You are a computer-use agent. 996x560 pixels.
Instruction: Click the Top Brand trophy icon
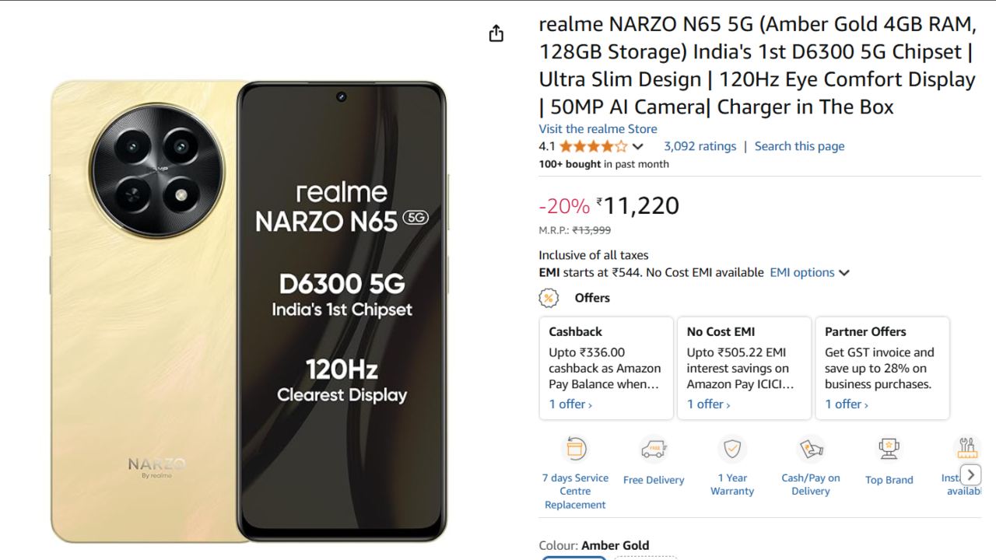pyautogui.click(x=889, y=449)
